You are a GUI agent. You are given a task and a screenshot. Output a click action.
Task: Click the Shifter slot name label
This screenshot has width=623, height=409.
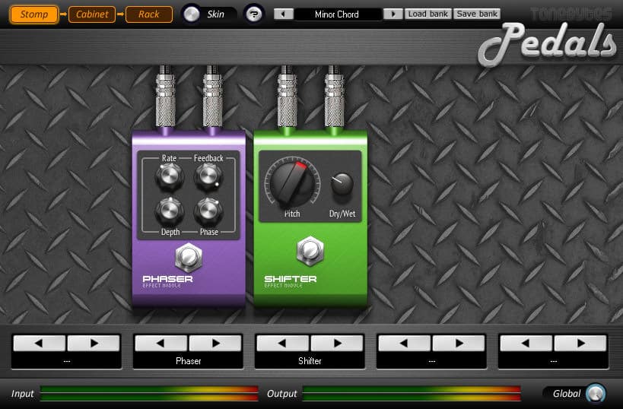click(310, 361)
